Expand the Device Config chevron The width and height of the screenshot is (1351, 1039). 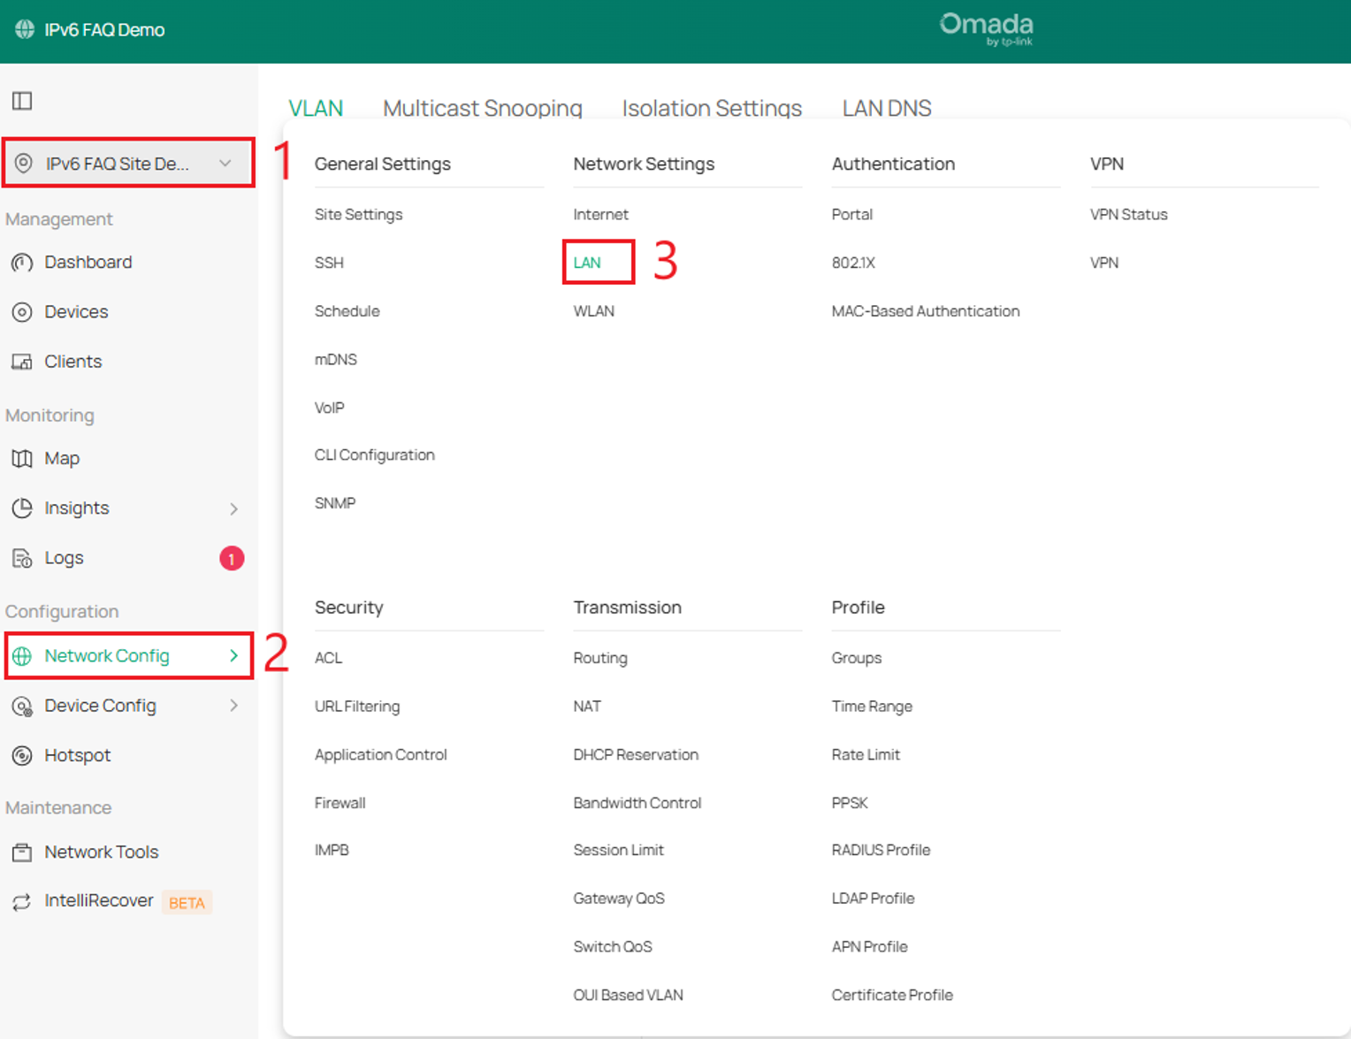[x=233, y=705]
